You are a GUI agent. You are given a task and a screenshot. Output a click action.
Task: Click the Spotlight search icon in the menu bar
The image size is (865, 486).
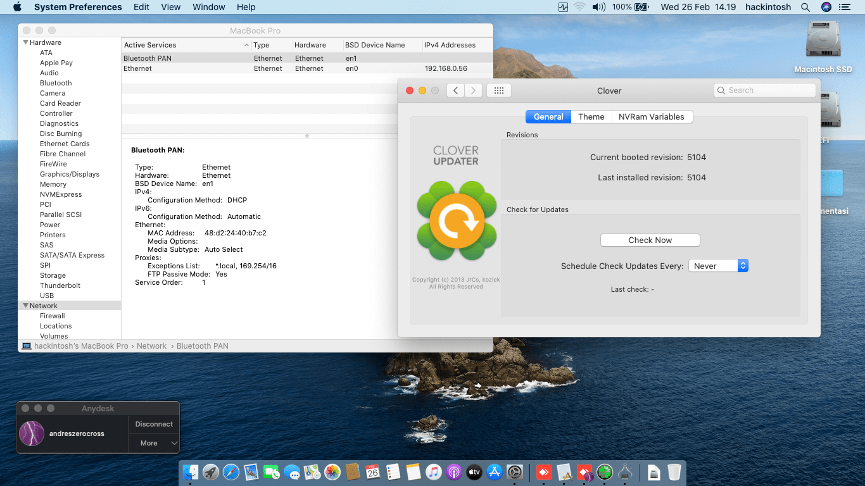805,7
